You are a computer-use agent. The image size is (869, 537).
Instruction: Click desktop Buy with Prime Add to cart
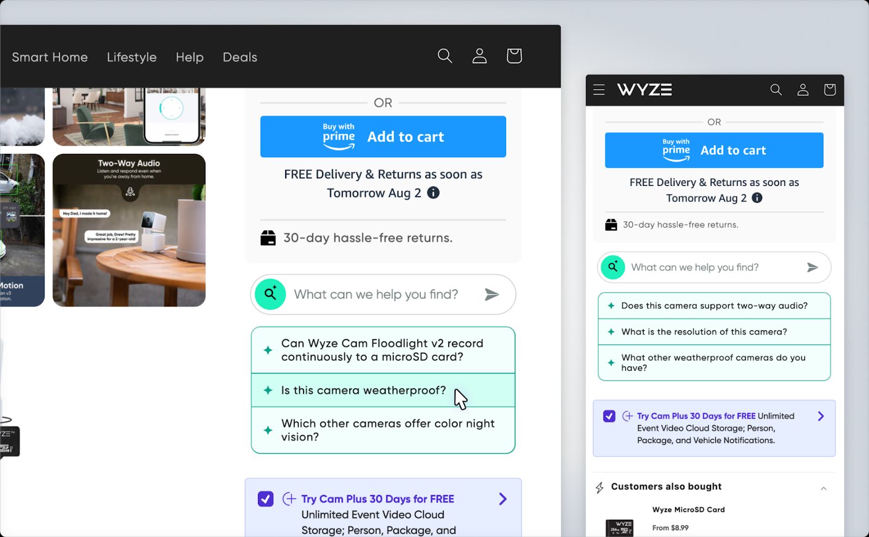(383, 137)
